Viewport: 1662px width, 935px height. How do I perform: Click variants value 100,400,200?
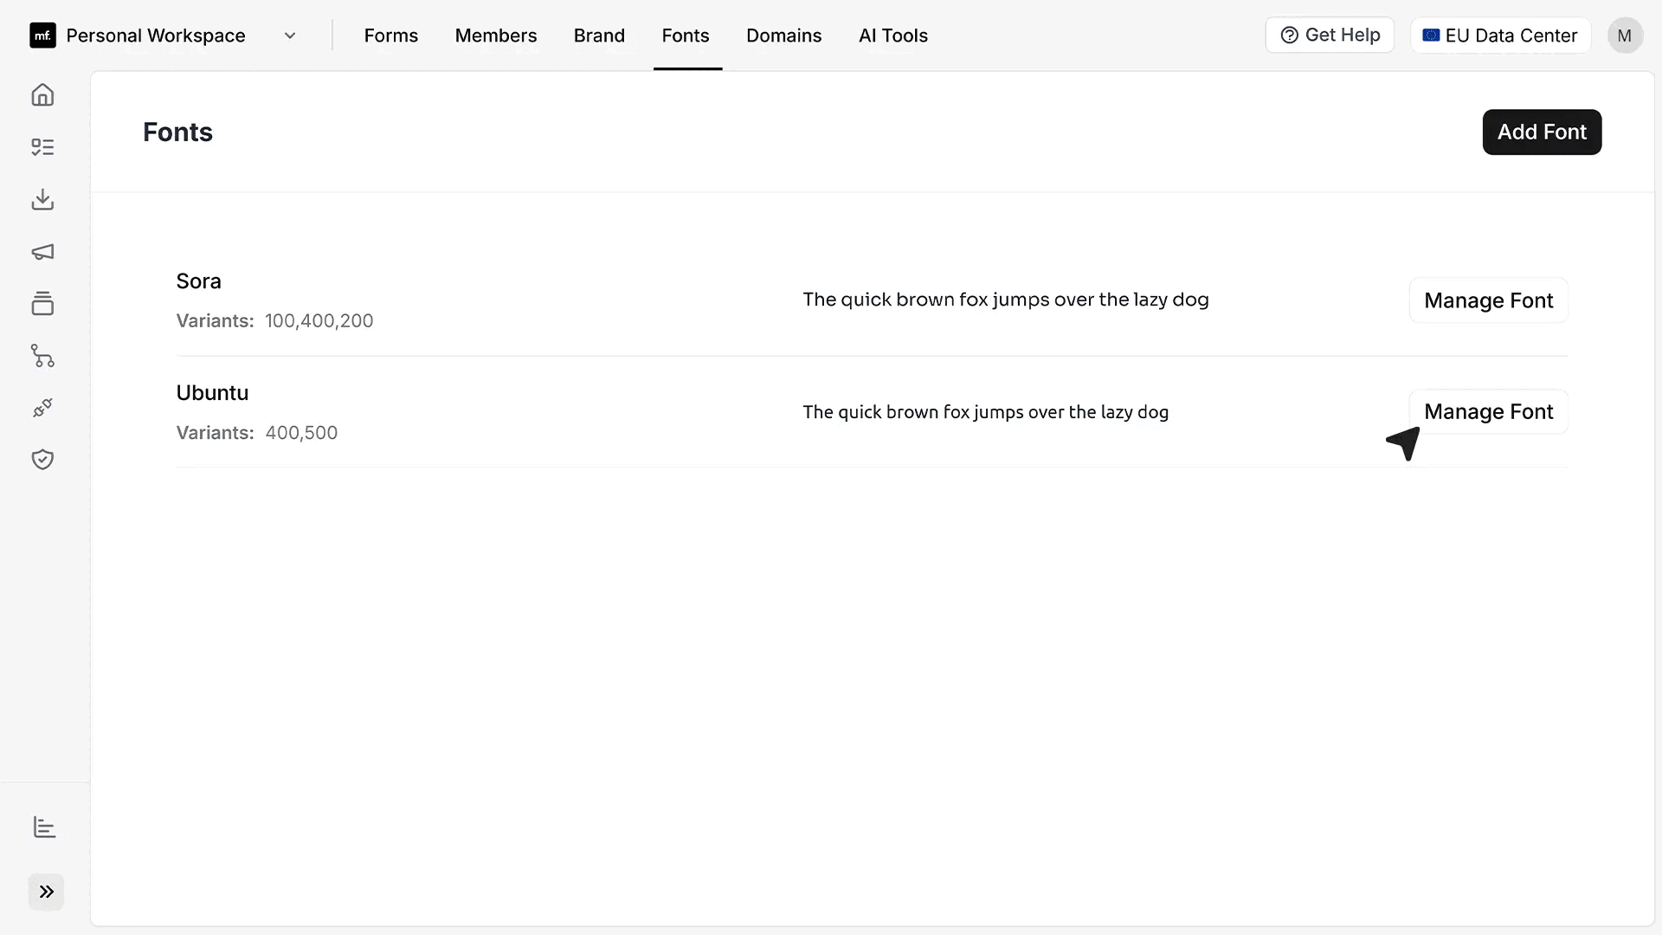tap(319, 321)
